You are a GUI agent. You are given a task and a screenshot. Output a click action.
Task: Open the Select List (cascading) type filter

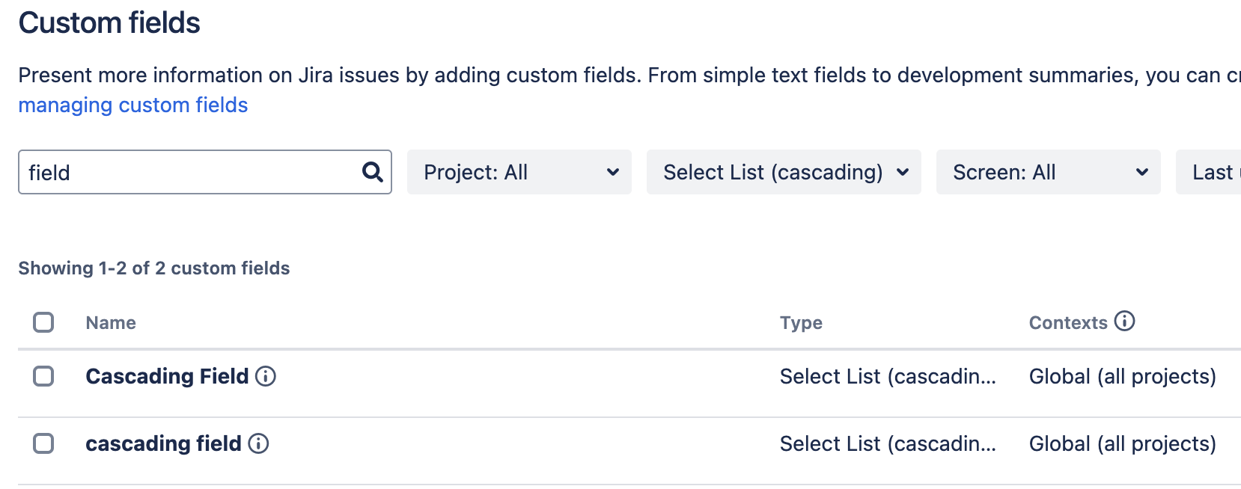[783, 172]
